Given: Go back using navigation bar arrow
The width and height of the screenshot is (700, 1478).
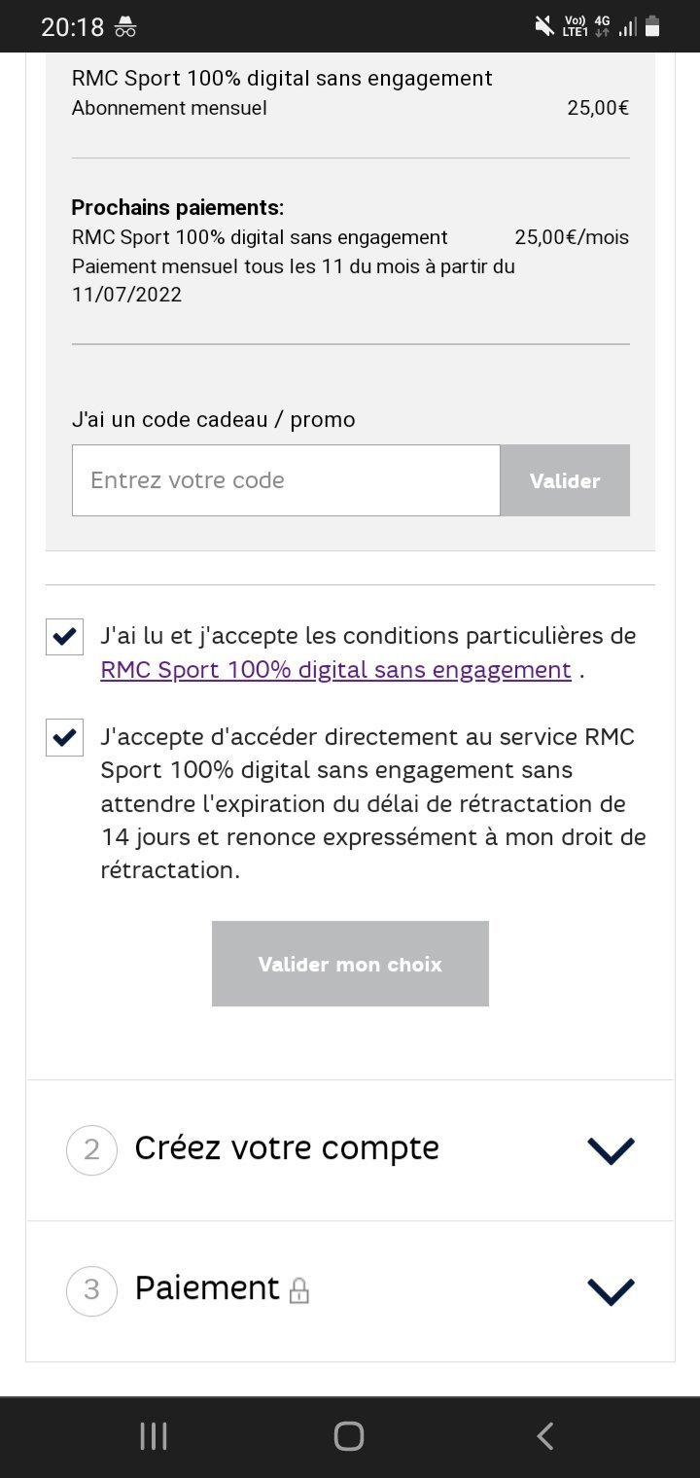Looking at the screenshot, I should point(545,1436).
